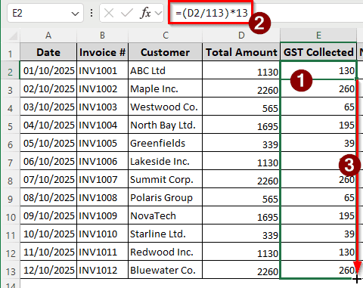Select the Greenfields cell

tap(165, 143)
